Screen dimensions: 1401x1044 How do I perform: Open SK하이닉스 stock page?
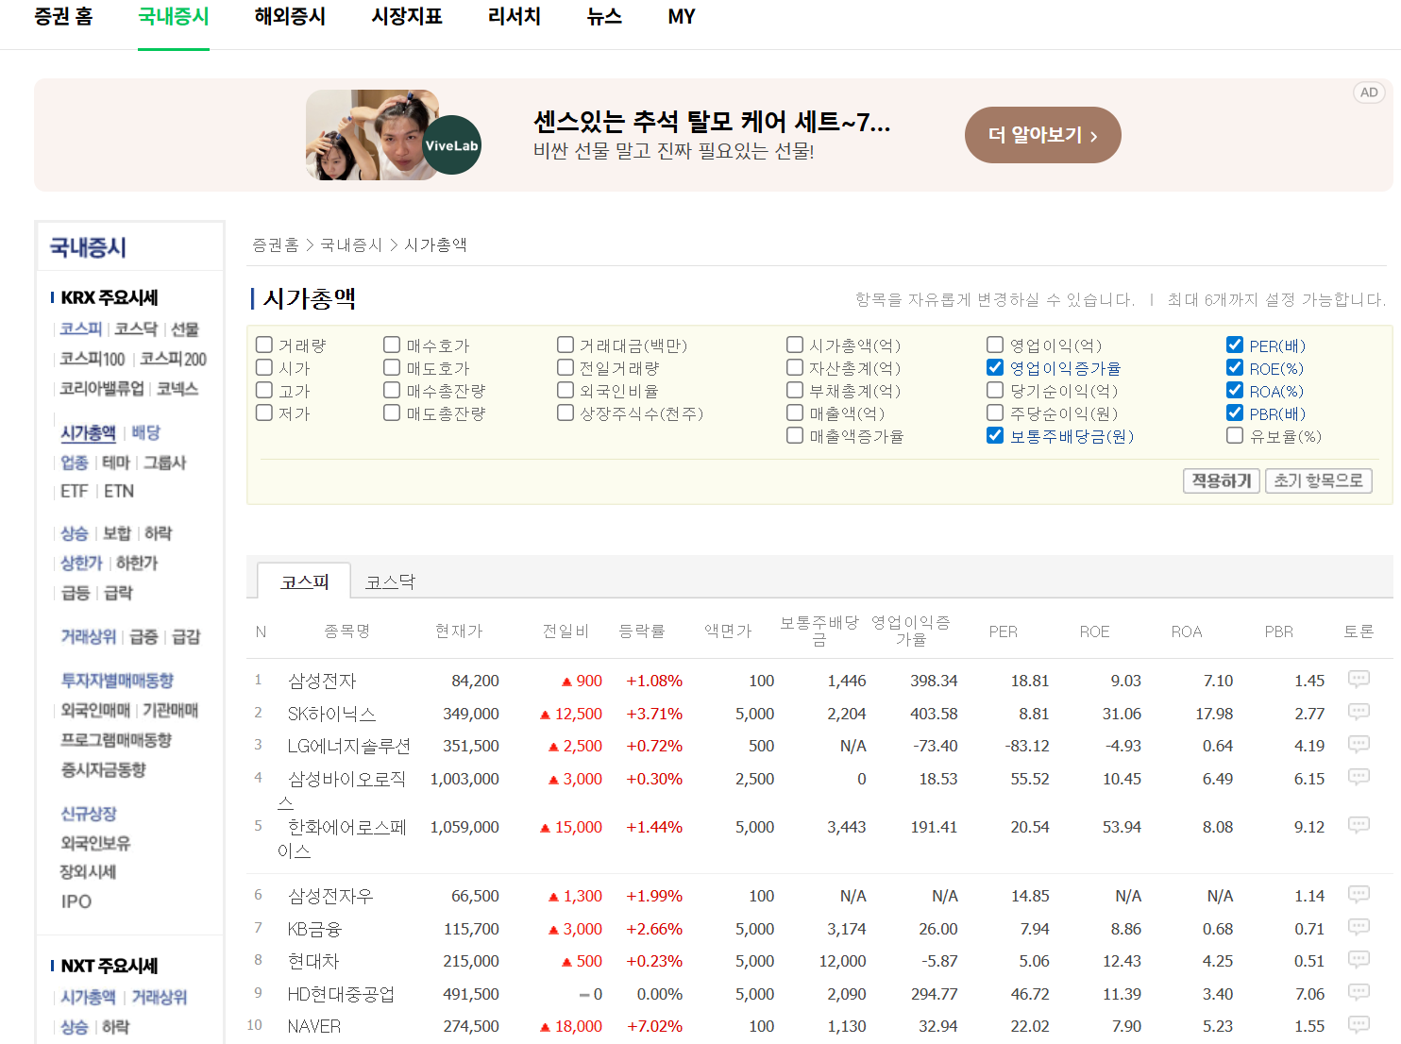click(331, 714)
